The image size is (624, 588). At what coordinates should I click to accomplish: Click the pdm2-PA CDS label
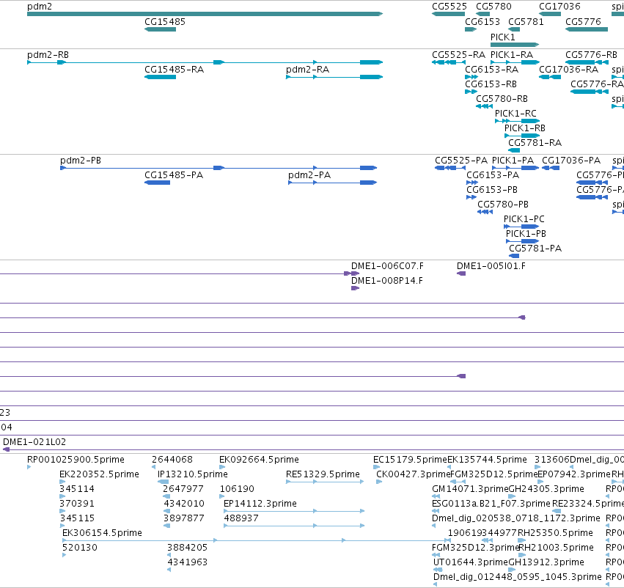tap(309, 175)
